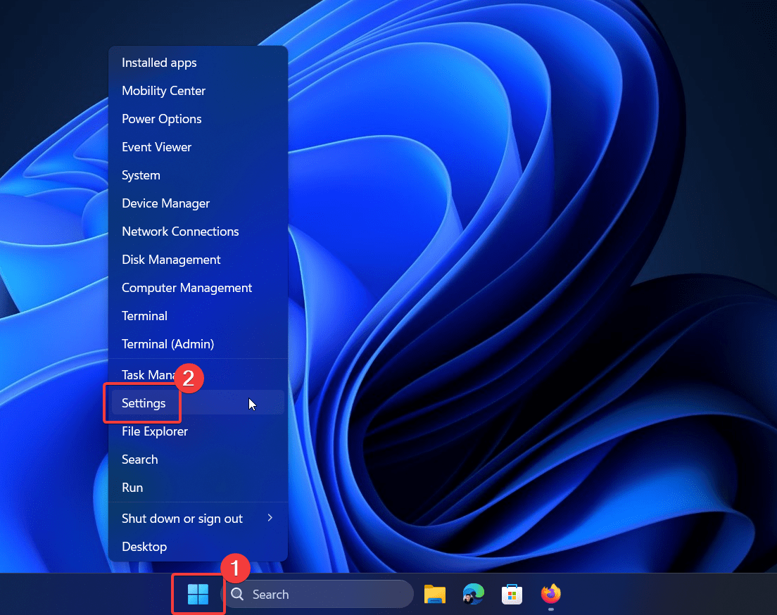
Task: Launch Terminal (Admin)
Action: (168, 344)
